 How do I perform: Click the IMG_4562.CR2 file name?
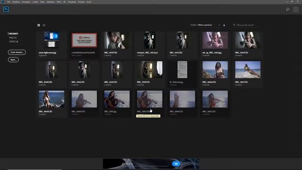(241, 82)
